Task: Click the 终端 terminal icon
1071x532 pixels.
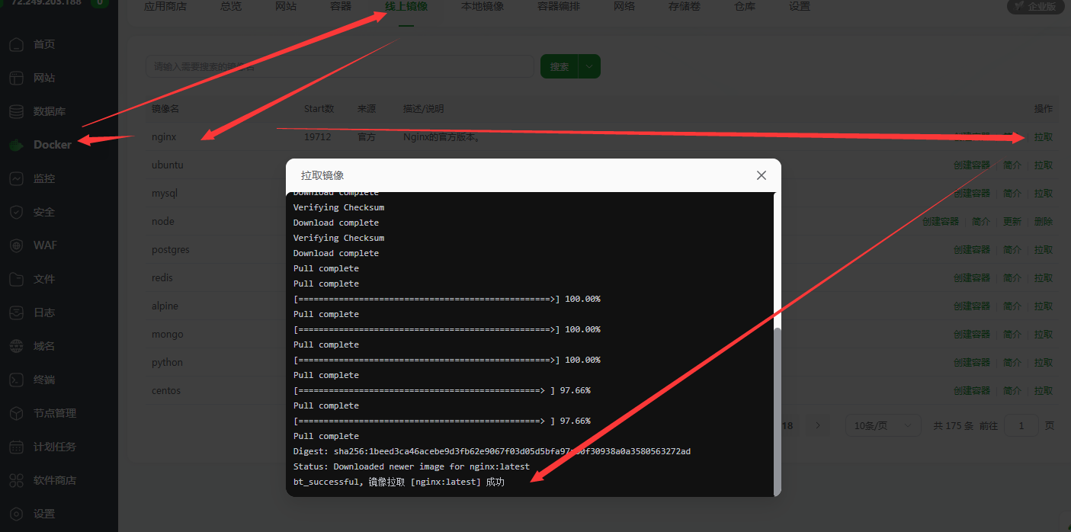Action: pyautogui.click(x=17, y=380)
